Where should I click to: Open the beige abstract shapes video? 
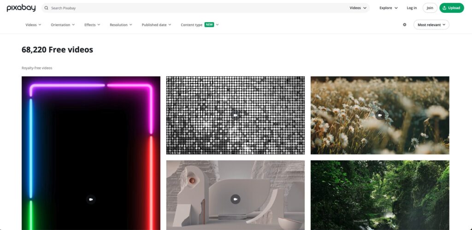tap(236, 195)
